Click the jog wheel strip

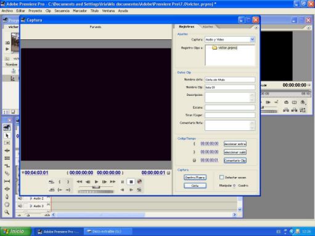(96, 192)
